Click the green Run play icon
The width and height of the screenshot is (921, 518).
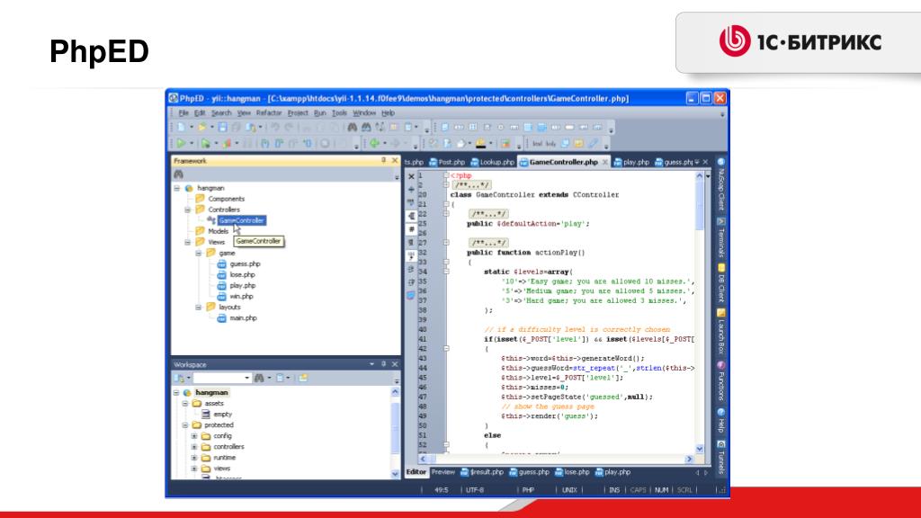pyautogui.click(x=181, y=143)
